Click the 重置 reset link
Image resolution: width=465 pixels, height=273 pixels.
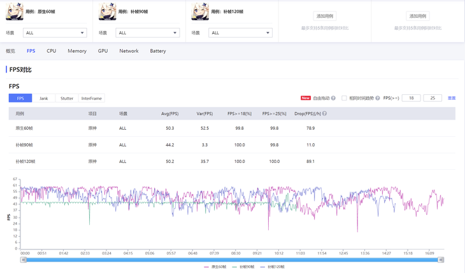tap(452, 99)
